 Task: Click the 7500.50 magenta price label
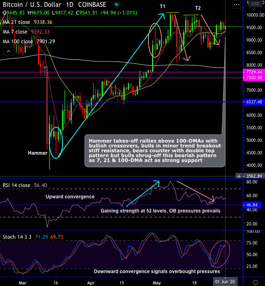click(x=254, y=78)
